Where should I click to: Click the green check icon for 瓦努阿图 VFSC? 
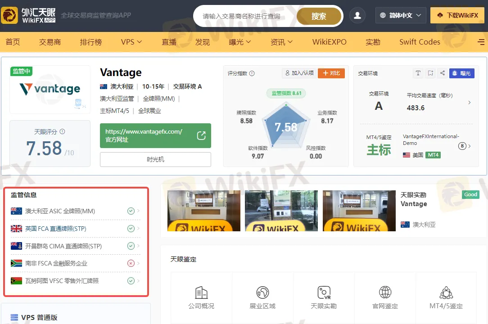coord(131,281)
